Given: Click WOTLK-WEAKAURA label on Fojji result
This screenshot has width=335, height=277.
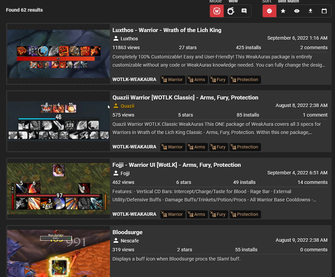Looking at the screenshot, I should pos(134,214).
